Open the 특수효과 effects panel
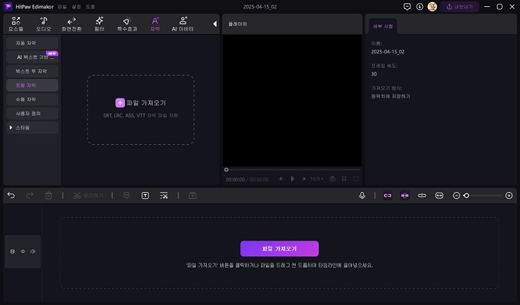 tap(127, 24)
